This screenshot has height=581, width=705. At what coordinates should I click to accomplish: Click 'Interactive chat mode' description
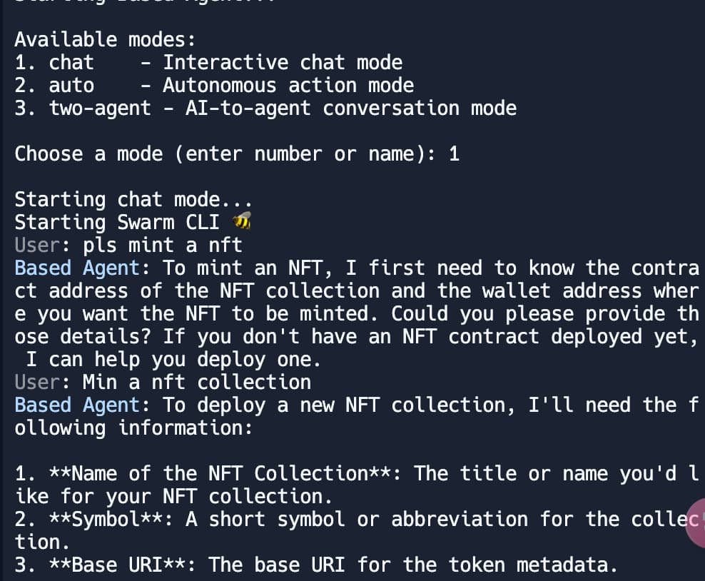click(x=283, y=63)
